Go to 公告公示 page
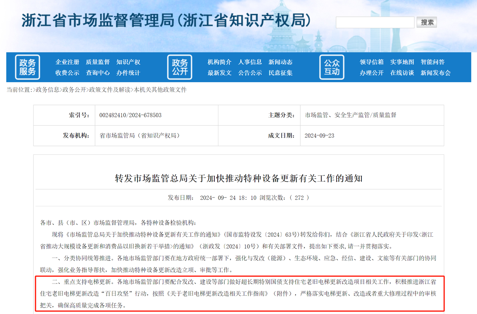Screen dimensions: 477x314 coord(250,73)
